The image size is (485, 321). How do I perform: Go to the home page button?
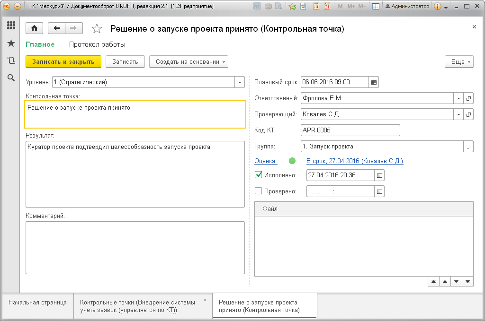(34, 28)
